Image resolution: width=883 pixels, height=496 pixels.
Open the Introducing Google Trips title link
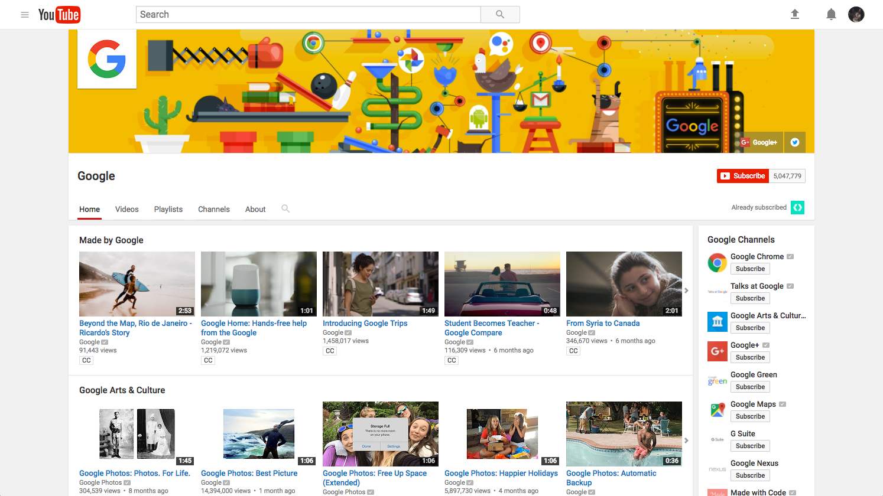[365, 323]
